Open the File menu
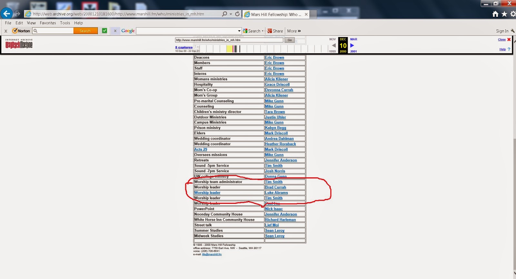 pyautogui.click(x=8, y=23)
